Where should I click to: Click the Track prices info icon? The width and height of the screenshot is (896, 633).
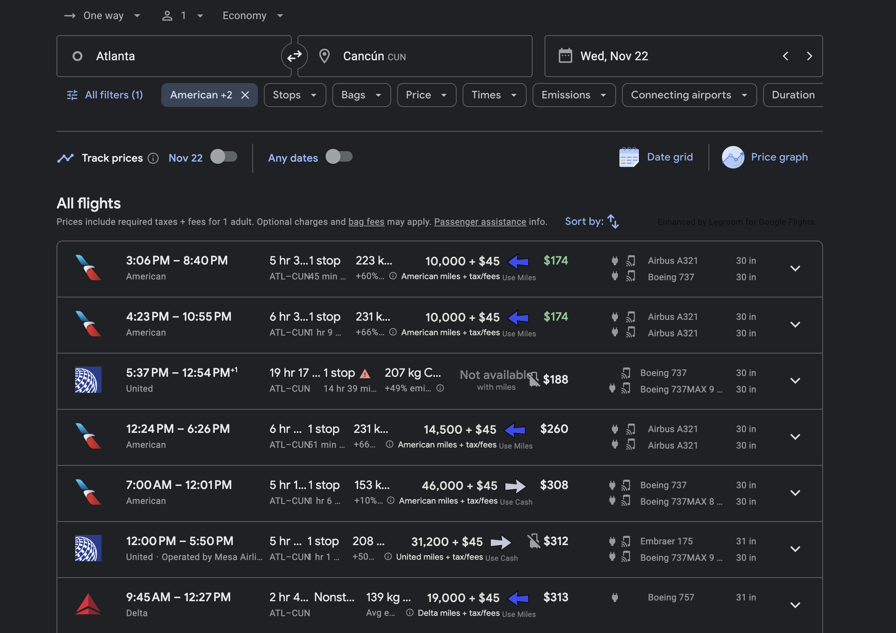point(153,158)
